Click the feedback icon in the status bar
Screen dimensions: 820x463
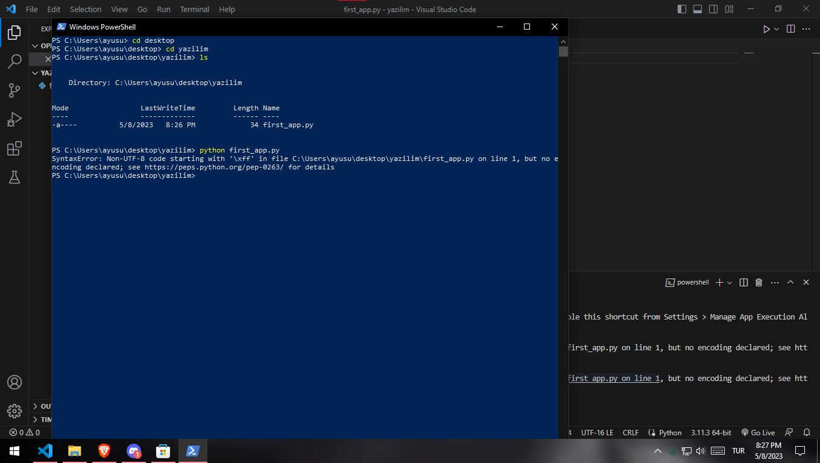pos(789,433)
